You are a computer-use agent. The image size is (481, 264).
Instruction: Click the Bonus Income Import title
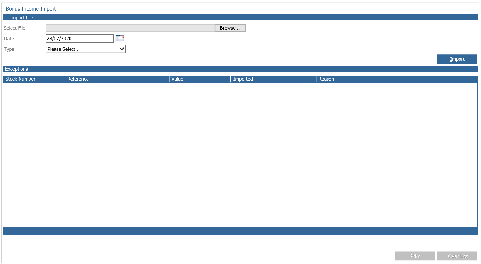coord(31,9)
